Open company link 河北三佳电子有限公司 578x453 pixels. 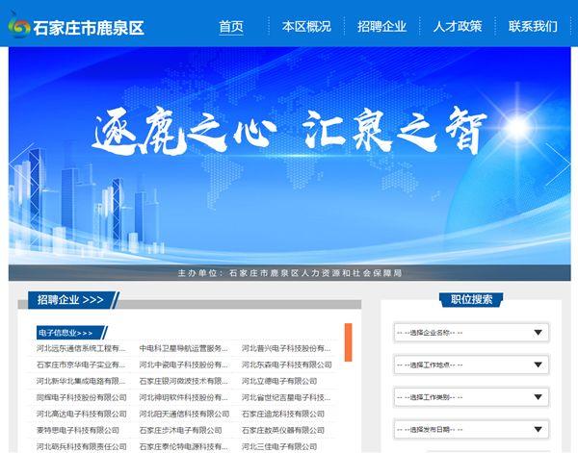(279, 446)
